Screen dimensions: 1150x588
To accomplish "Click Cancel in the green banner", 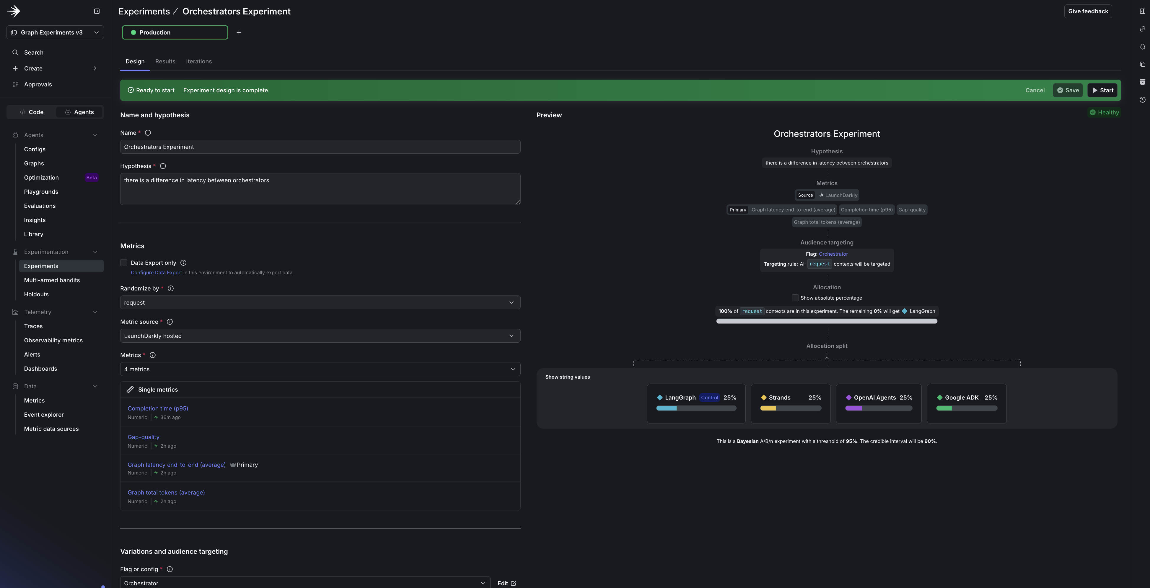I will [x=1035, y=91].
